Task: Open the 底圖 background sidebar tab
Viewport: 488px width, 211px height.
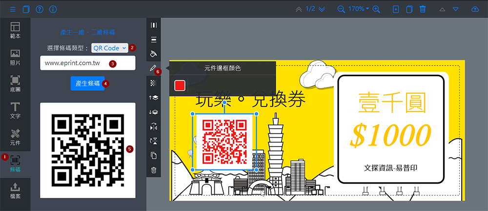Action: tap(15, 84)
